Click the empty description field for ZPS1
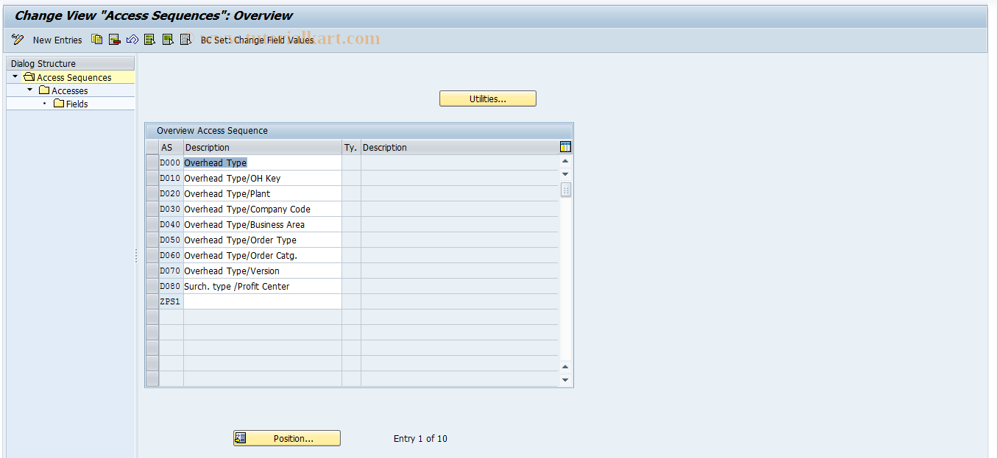 [x=263, y=301]
